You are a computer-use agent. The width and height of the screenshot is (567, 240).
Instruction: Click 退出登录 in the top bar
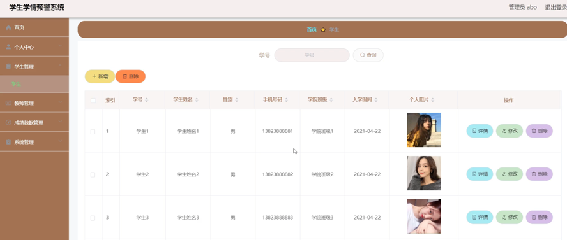click(x=556, y=7)
